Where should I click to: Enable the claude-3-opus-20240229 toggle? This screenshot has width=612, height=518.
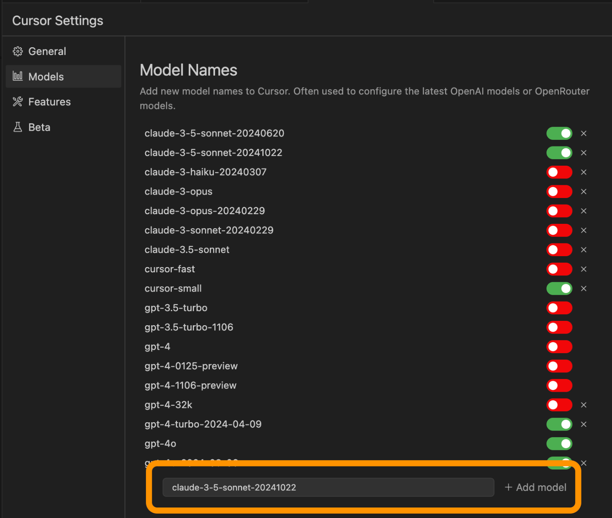click(x=559, y=211)
